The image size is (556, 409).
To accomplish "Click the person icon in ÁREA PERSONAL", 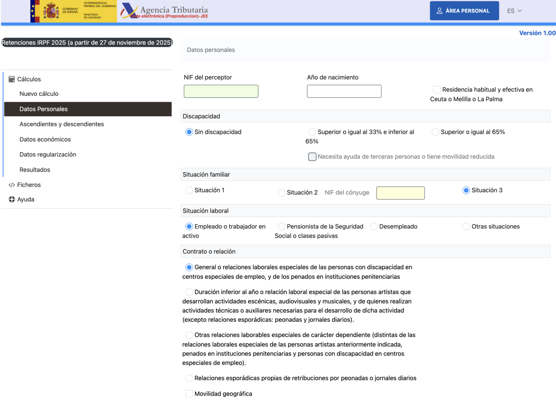I will click(x=439, y=10).
